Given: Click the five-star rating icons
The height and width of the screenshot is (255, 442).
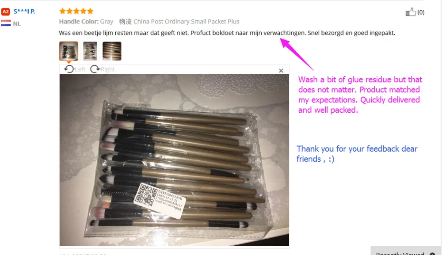Looking at the screenshot, I should point(76,11).
